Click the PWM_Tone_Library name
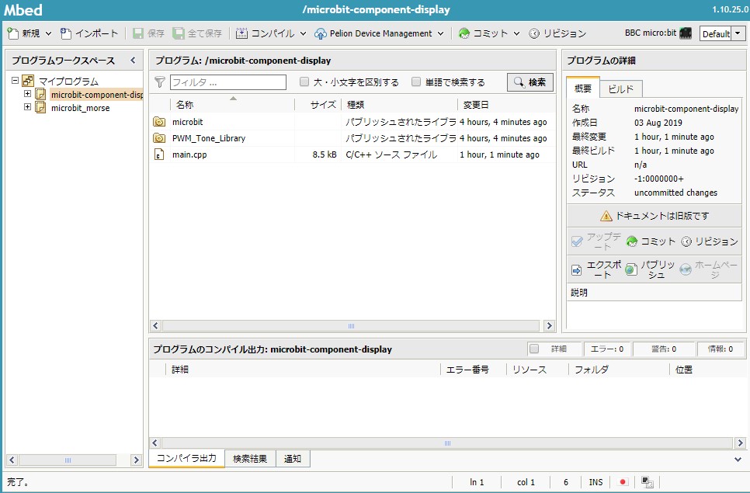The image size is (750, 493). tap(209, 138)
